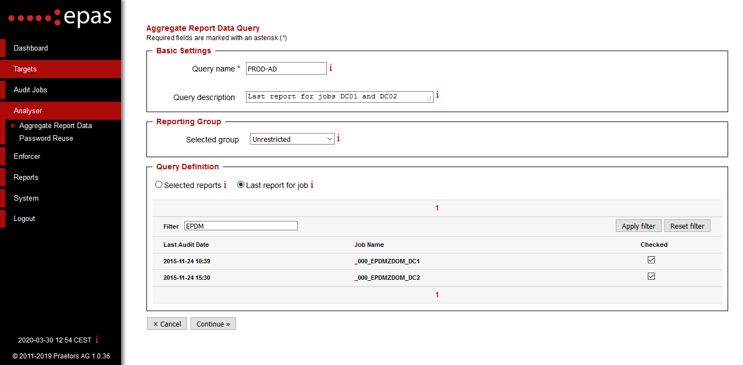Click the info icon next to Query description
Screen dimensions: 743x365
coord(437,95)
